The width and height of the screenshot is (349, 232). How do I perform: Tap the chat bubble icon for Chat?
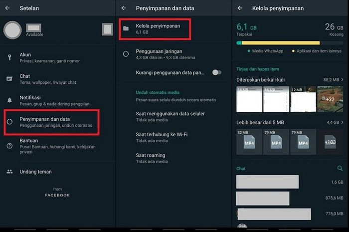[x=9, y=79]
